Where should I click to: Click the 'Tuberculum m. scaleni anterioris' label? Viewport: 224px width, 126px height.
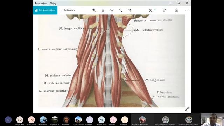[x=166, y=94]
